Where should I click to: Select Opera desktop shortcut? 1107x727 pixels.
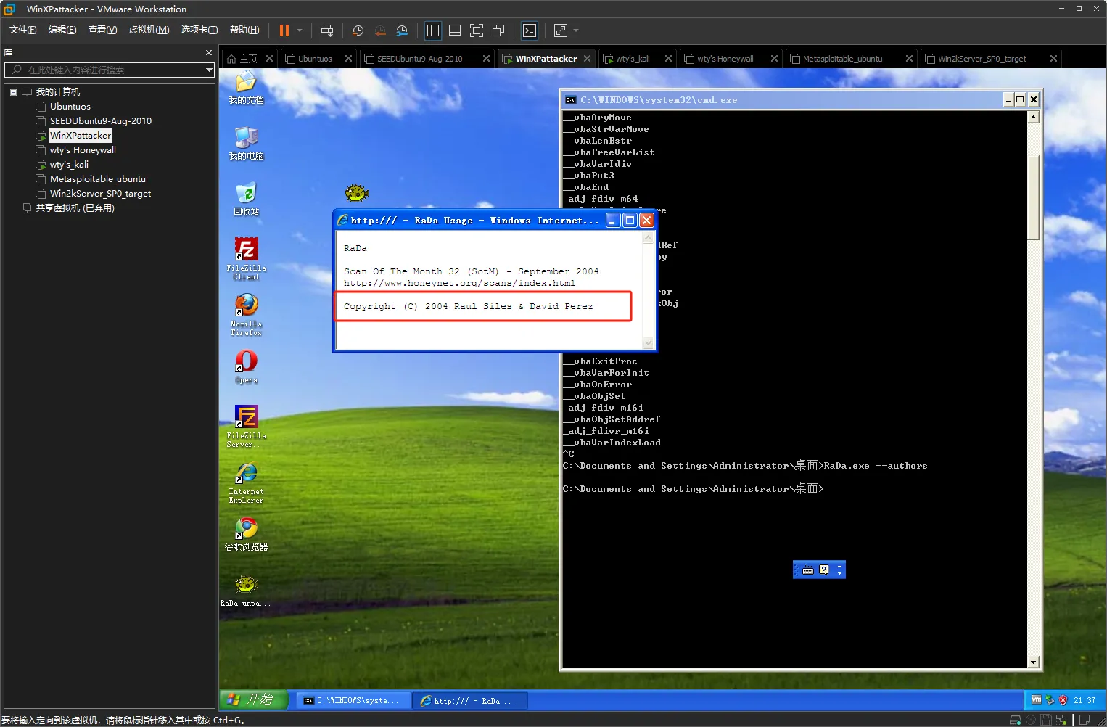coord(246,366)
